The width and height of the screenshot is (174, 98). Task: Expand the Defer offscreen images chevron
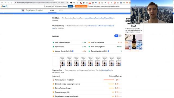121,88
